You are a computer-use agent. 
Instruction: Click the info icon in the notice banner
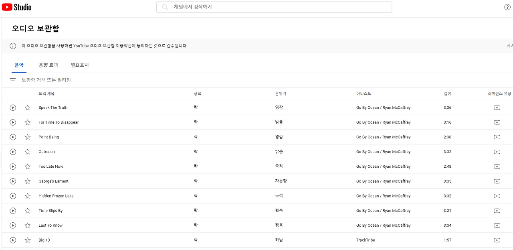(13, 46)
